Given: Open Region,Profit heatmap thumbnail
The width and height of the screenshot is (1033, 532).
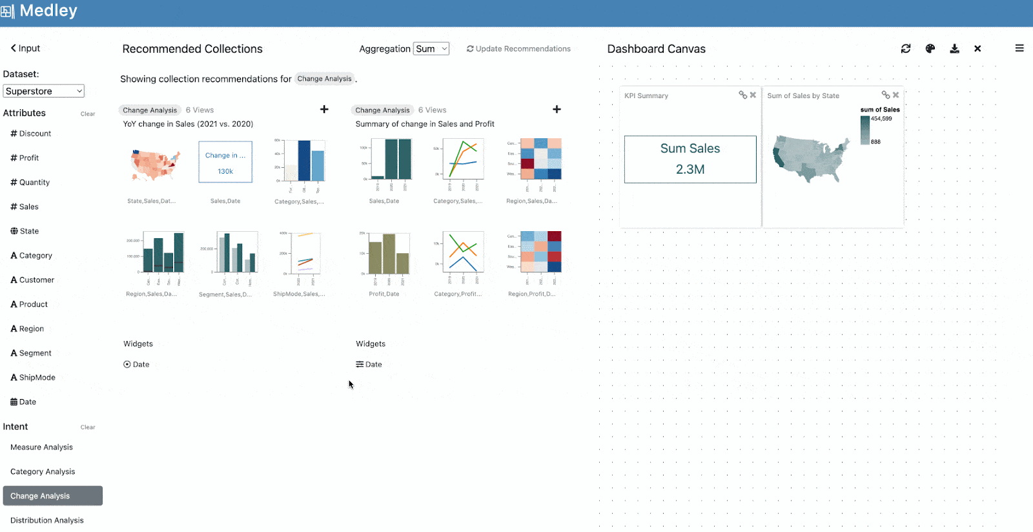Looking at the screenshot, I should pyautogui.click(x=534, y=258).
